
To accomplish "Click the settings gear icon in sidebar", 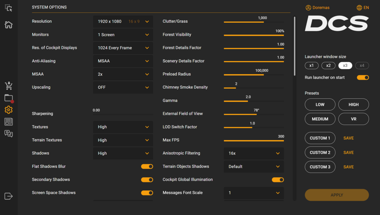I will tap(8, 110).
